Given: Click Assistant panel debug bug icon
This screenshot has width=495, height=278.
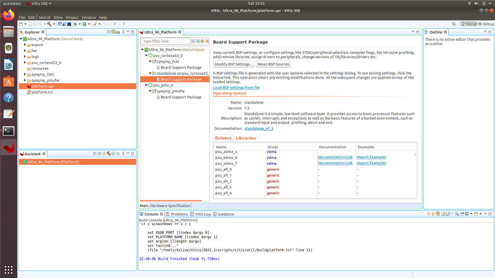Looking at the screenshot, I should point(118,154).
